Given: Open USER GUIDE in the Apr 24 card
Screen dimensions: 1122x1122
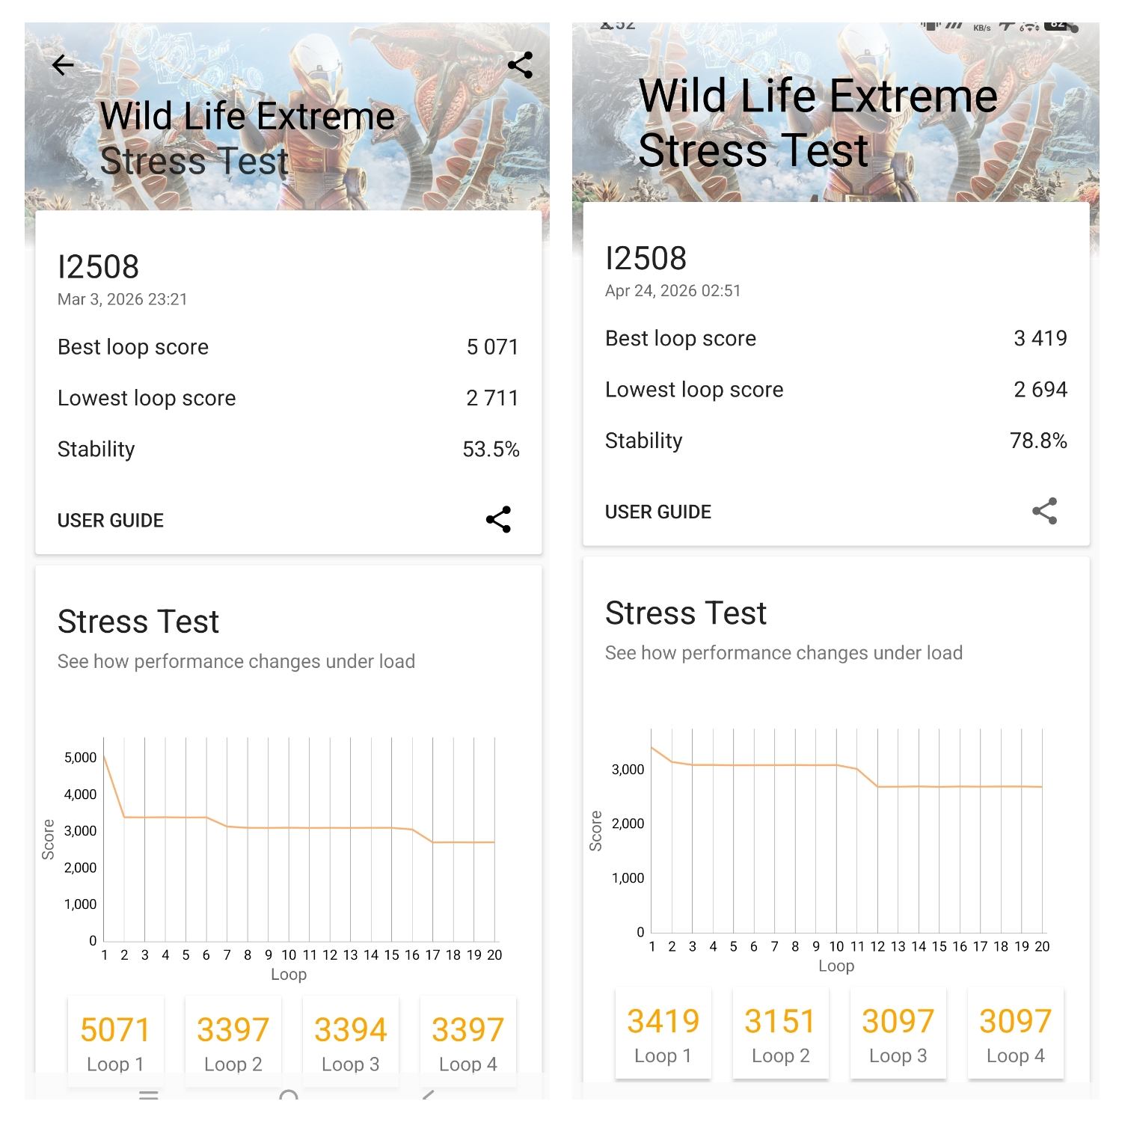Looking at the screenshot, I should coord(658,512).
